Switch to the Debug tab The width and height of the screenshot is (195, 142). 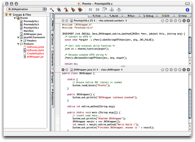[x=148, y=16]
